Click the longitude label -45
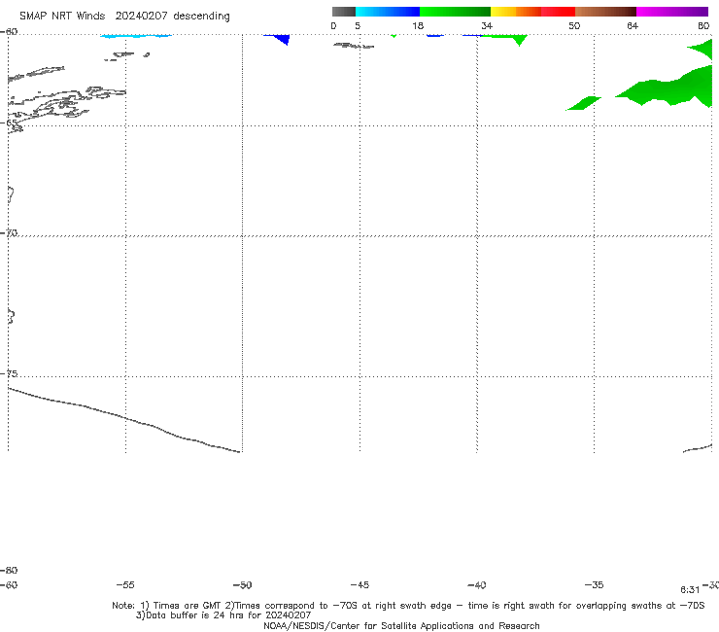The image size is (719, 632). click(x=359, y=584)
